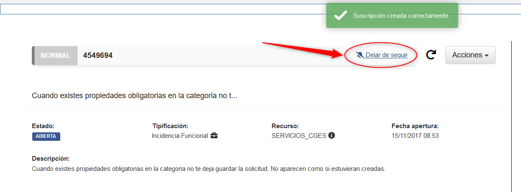Screen dimensions: 521x192
Task: Click the crossed-out bell unfollow icon
Action: (360, 55)
